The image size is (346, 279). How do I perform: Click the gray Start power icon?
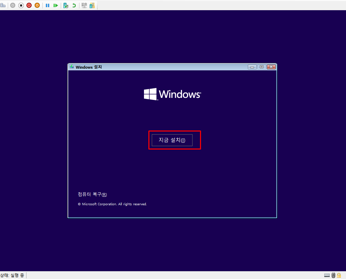tap(13, 5)
